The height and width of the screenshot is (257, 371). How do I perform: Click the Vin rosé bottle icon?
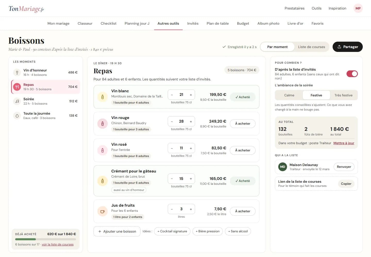coord(103,150)
